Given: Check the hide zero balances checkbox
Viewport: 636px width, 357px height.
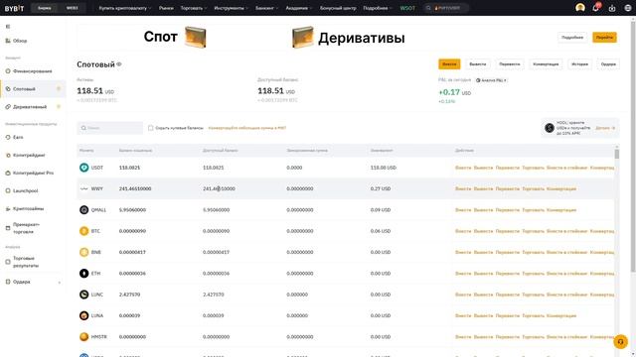Looking at the screenshot, I should click(150, 128).
